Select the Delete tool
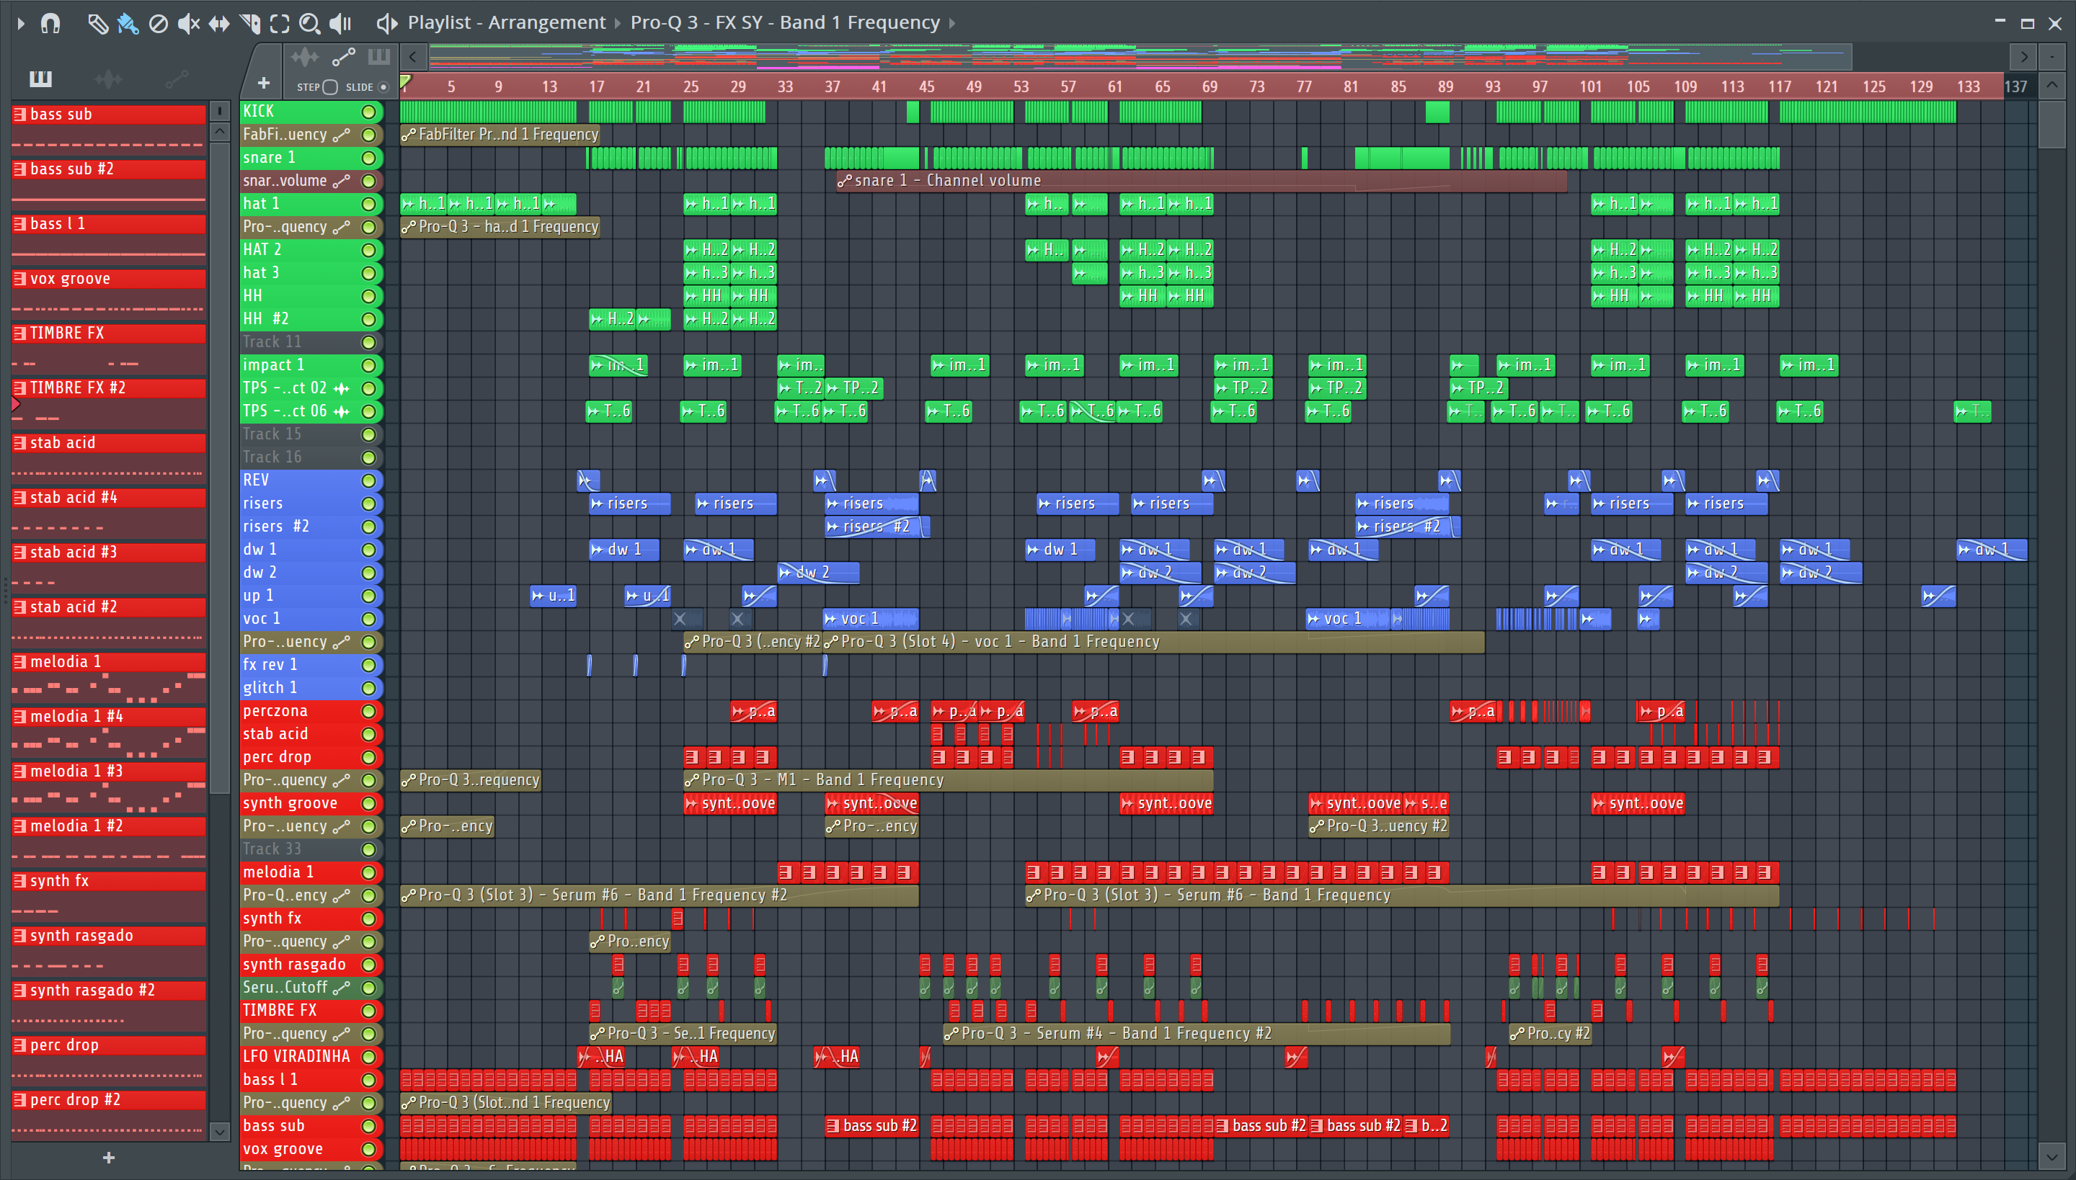This screenshot has height=1180, width=2076. pyautogui.click(x=158, y=24)
